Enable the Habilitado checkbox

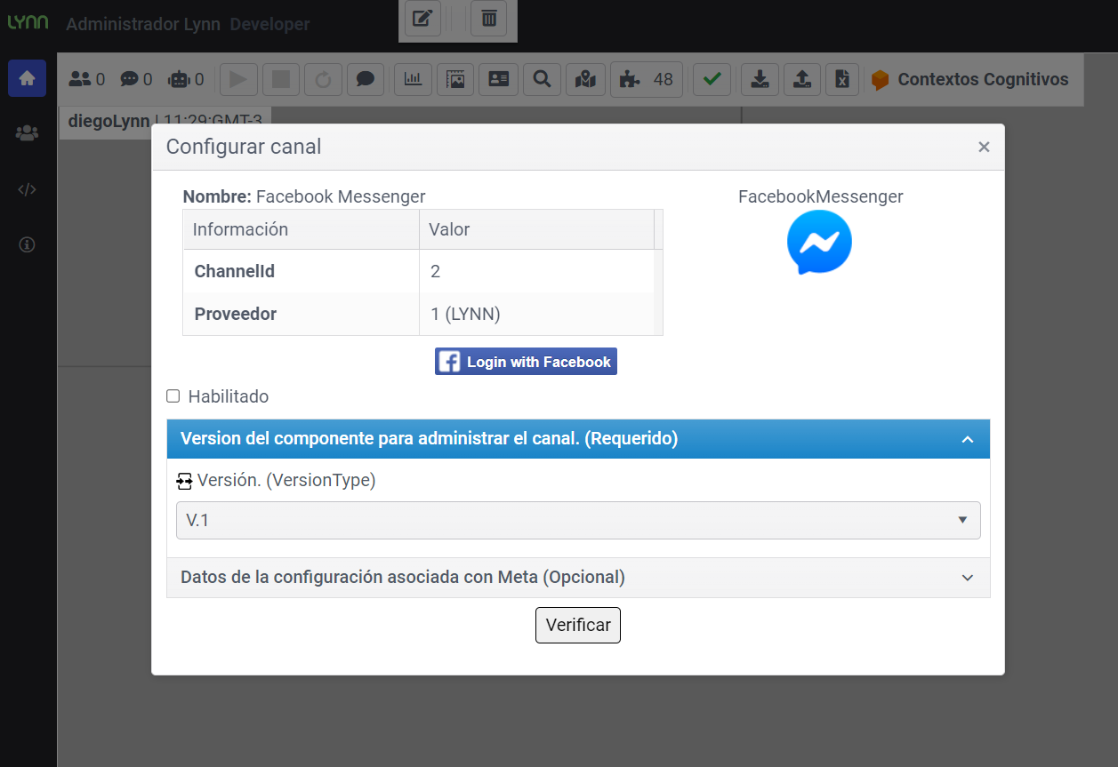(x=173, y=396)
